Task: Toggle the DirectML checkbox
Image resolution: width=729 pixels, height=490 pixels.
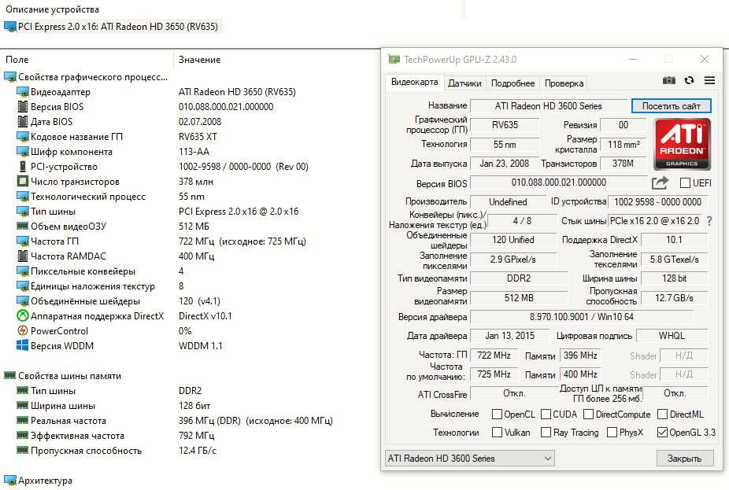Action: pos(663,414)
